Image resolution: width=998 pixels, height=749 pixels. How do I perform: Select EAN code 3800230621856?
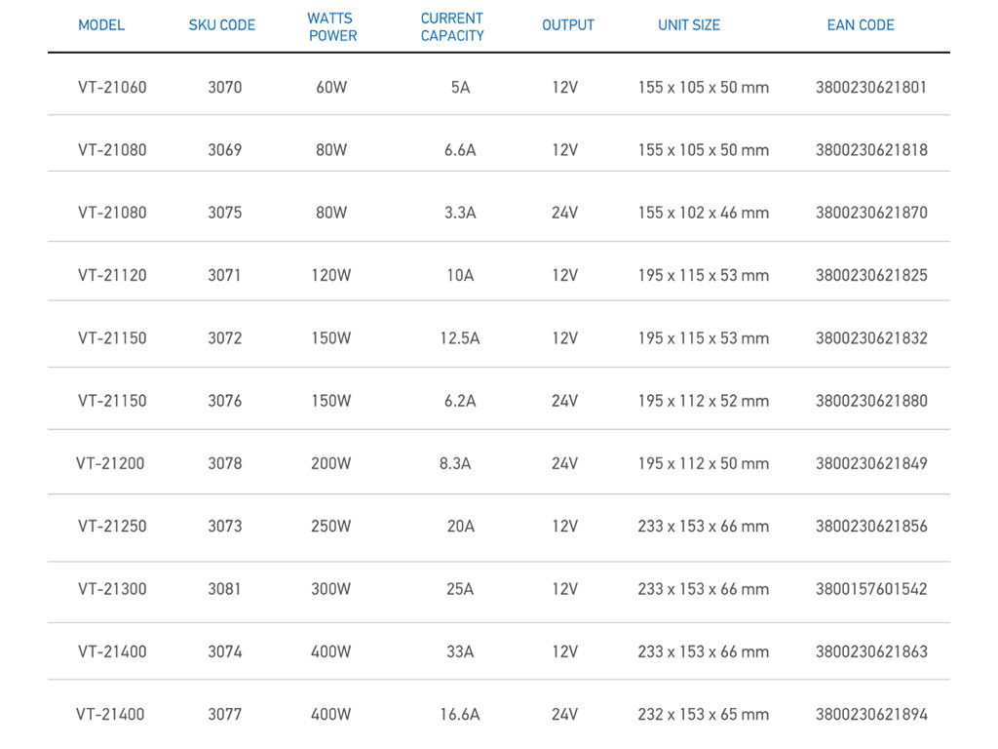coord(871,526)
